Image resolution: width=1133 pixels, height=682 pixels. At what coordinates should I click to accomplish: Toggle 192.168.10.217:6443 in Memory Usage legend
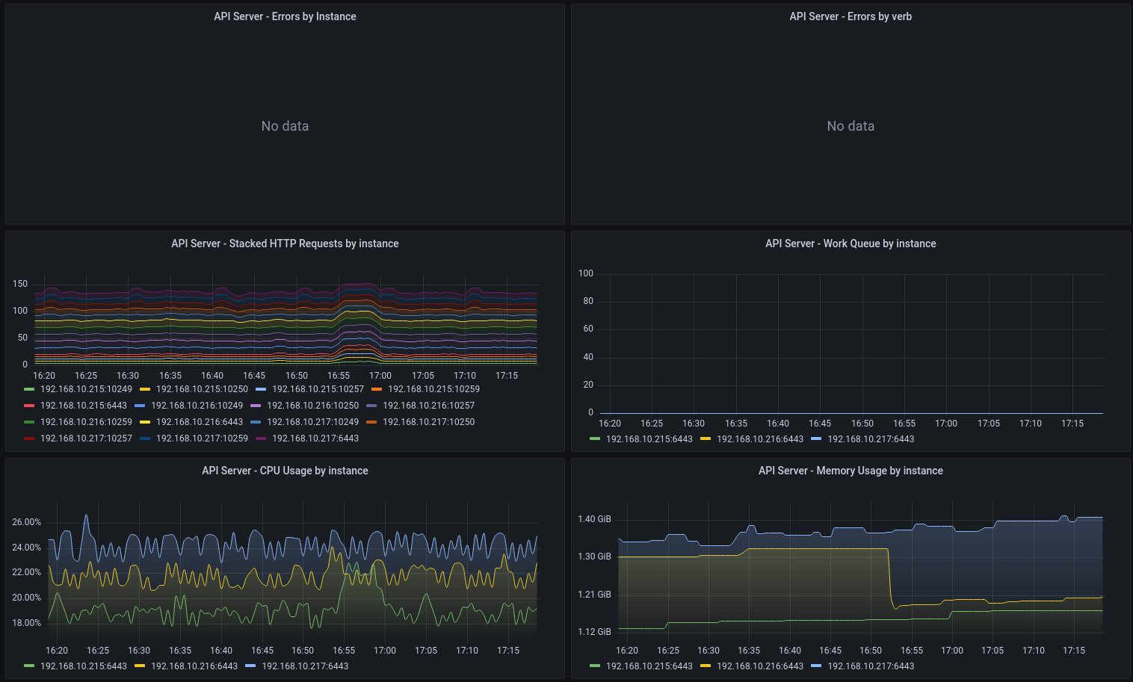click(871, 666)
